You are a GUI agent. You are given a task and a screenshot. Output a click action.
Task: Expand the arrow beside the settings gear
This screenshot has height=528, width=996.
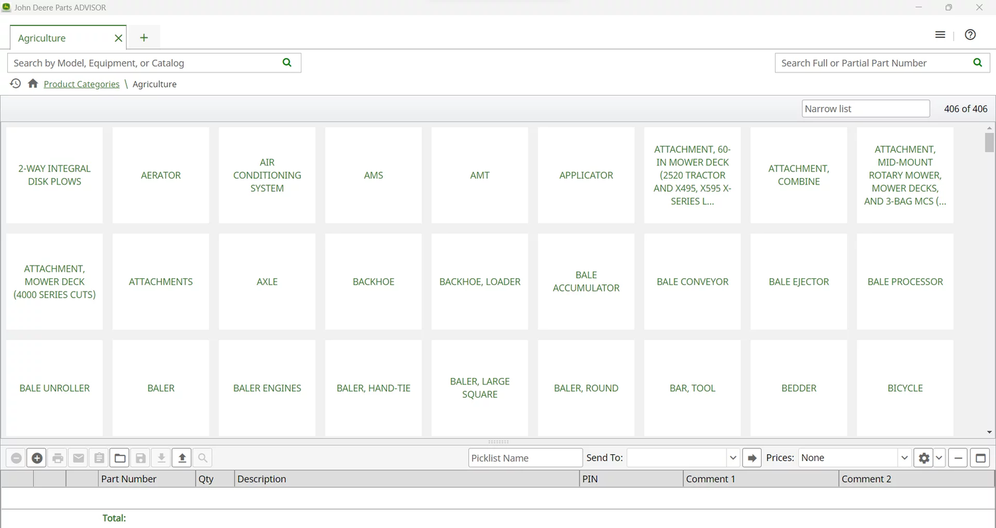click(x=939, y=458)
